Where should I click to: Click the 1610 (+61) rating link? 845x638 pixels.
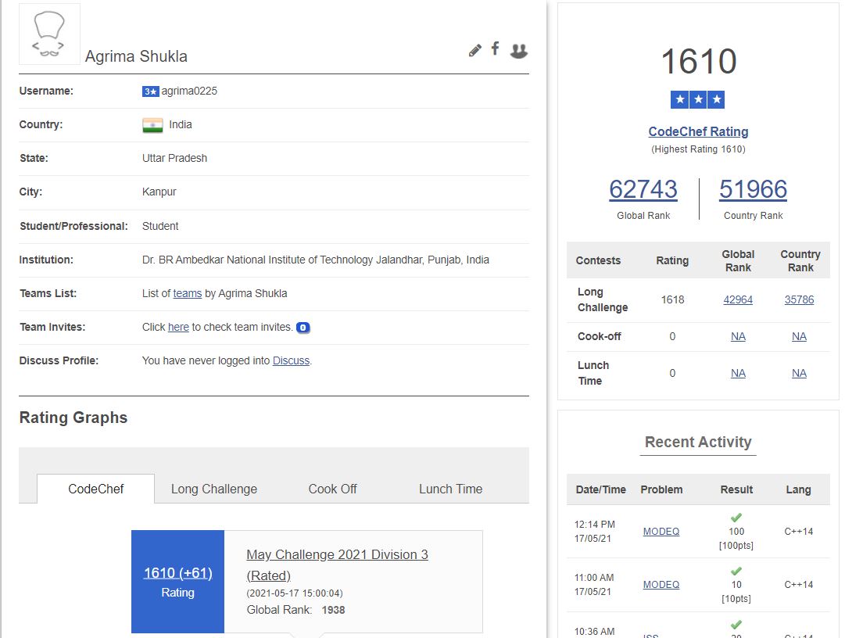178,573
